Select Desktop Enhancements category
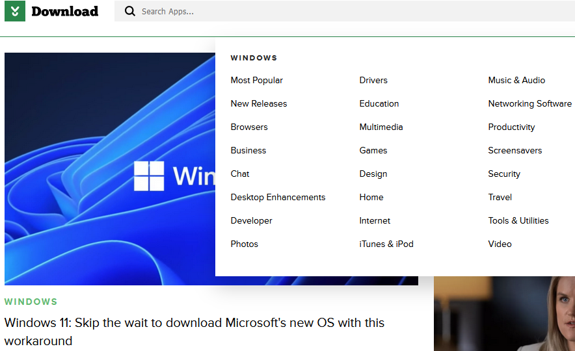Image resolution: width=575 pixels, height=351 pixels. (278, 198)
